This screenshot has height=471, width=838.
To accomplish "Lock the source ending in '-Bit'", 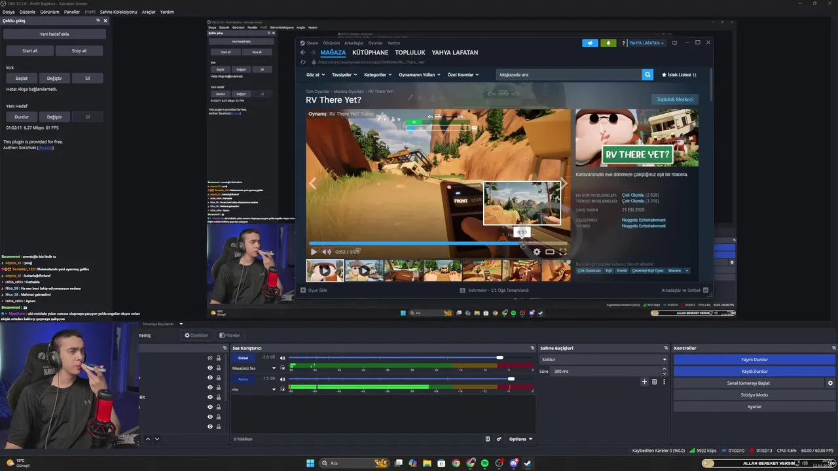I will tap(218, 397).
